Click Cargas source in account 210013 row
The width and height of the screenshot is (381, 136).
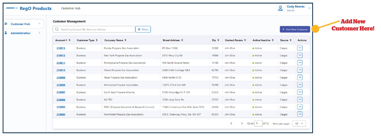pyautogui.click(x=284, y=48)
